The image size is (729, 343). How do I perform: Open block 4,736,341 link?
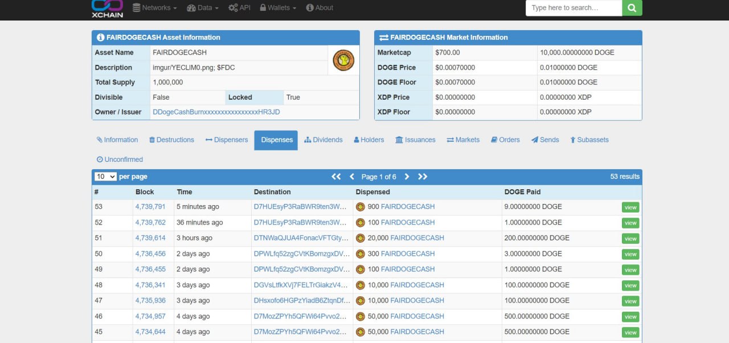coord(150,285)
